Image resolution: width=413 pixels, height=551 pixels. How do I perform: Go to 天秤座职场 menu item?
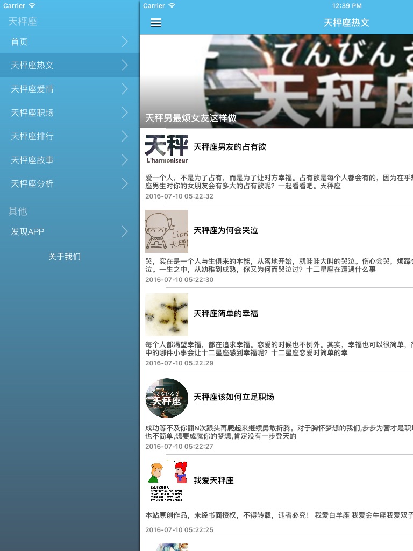click(32, 112)
